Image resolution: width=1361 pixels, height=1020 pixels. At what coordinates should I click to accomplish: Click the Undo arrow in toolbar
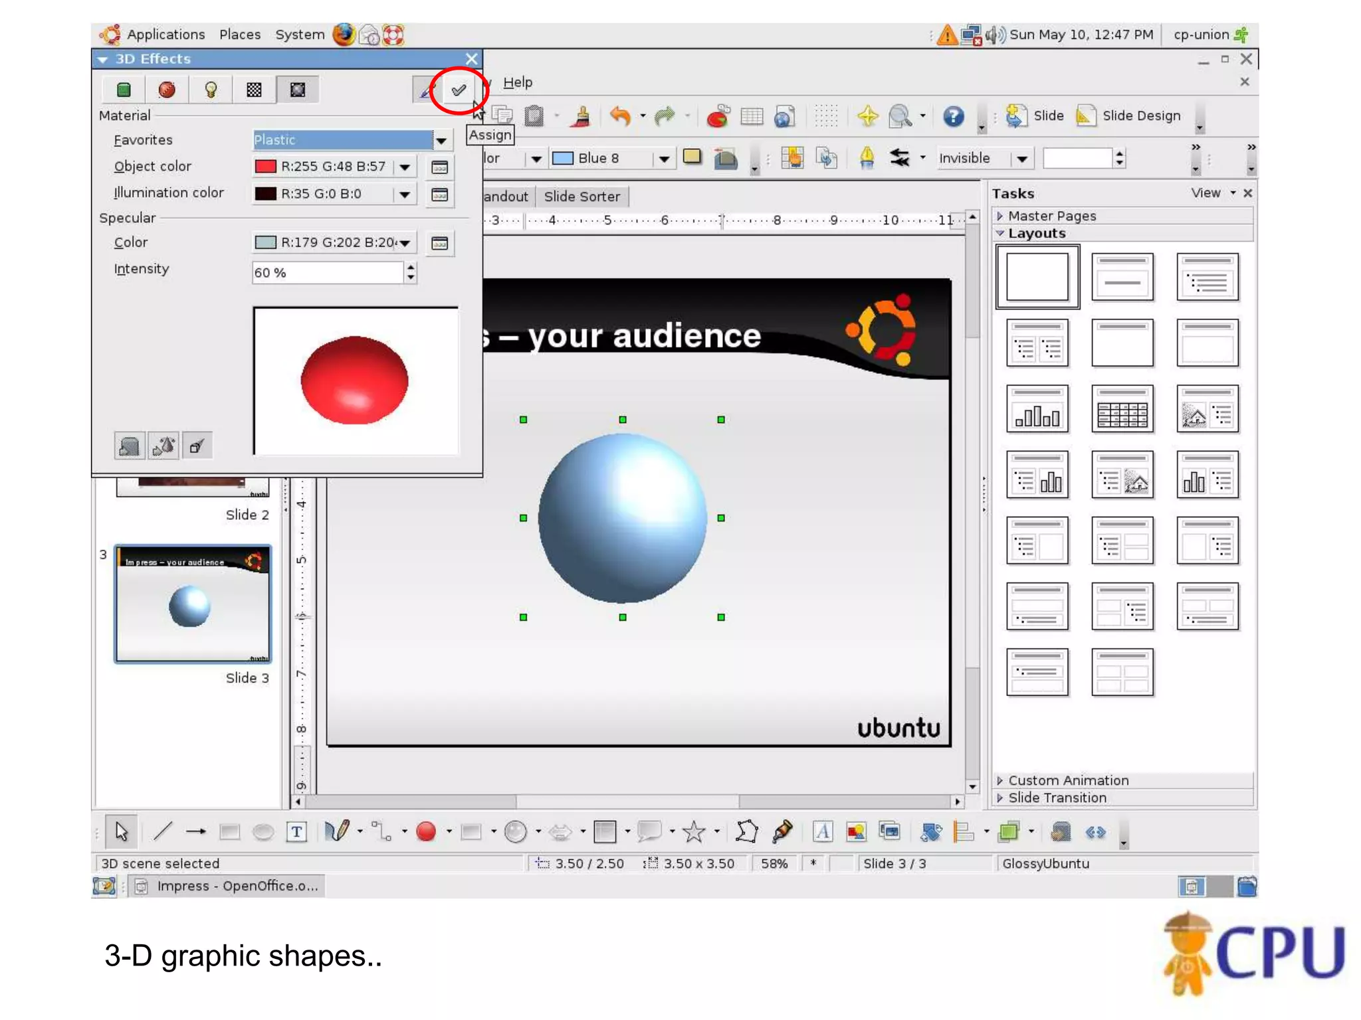click(620, 116)
